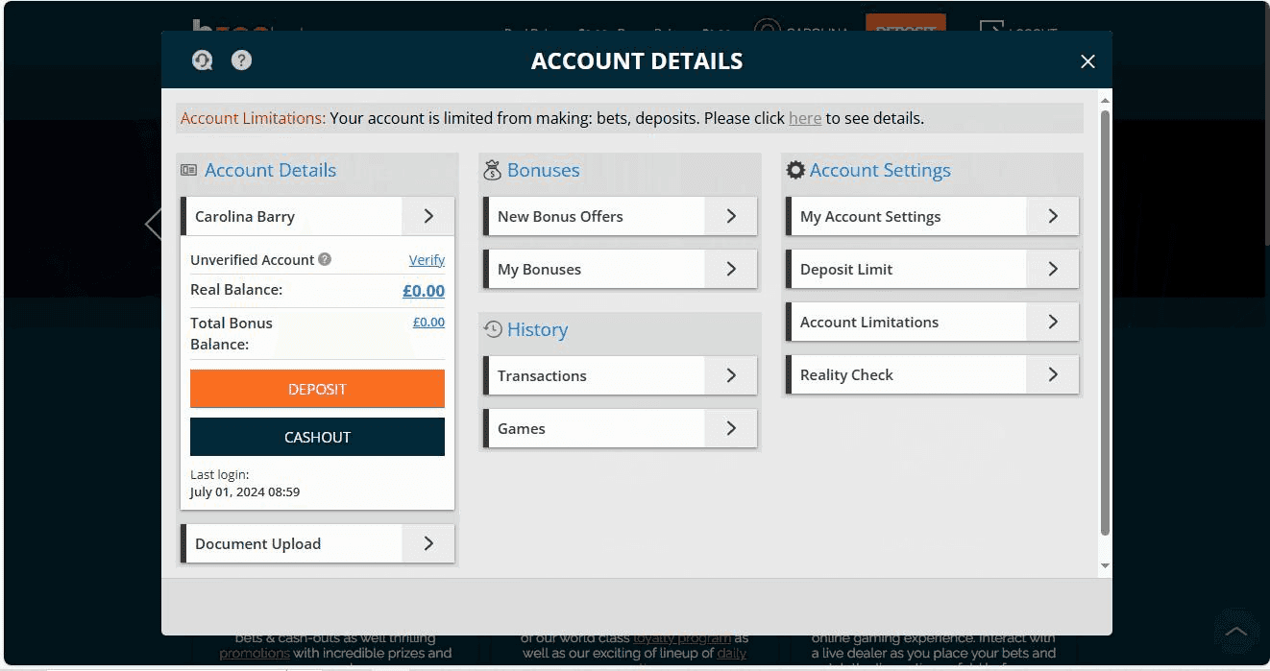Open the Deposit Limit settings
The image size is (1270, 671).
(932, 269)
